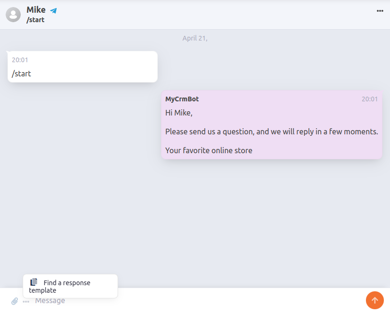Click the Telegram icon beside Mike
Viewport: 390px width, 313px height.
(53, 10)
